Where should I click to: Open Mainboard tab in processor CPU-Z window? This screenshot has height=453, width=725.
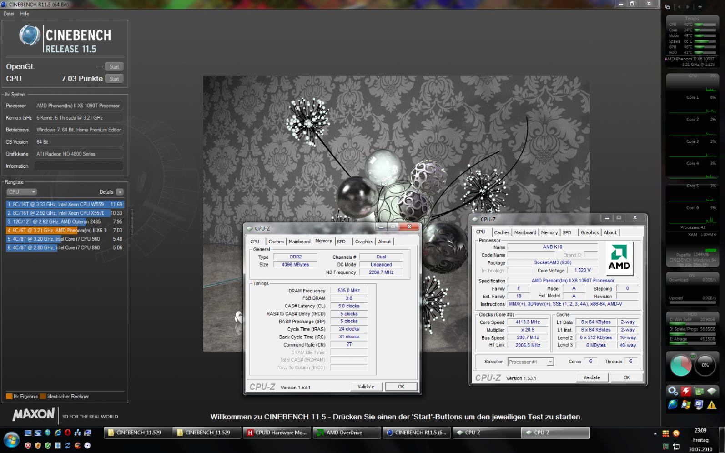click(525, 232)
